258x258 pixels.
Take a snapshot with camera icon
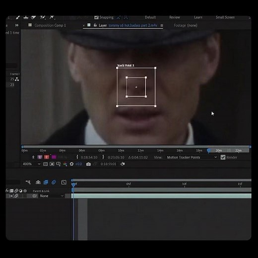pyautogui.click(x=88, y=164)
